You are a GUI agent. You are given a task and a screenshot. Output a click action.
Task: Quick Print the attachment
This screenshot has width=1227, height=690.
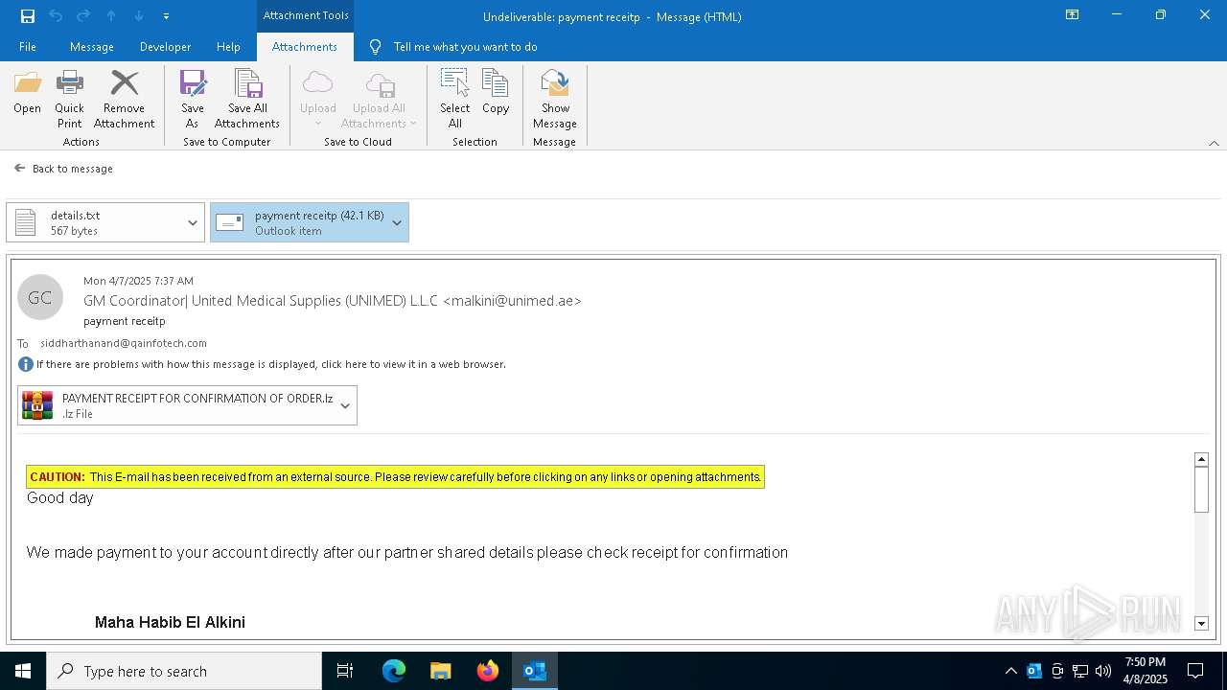click(69, 99)
